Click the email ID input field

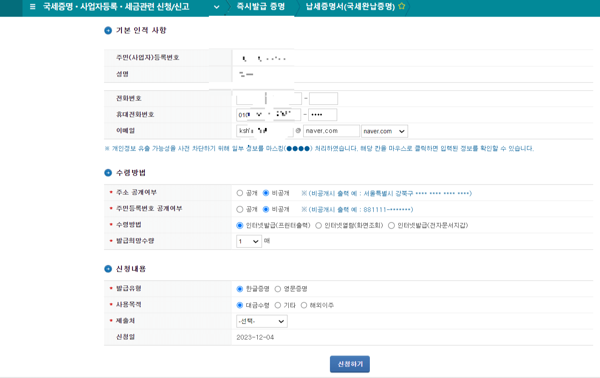click(x=265, y=131)
